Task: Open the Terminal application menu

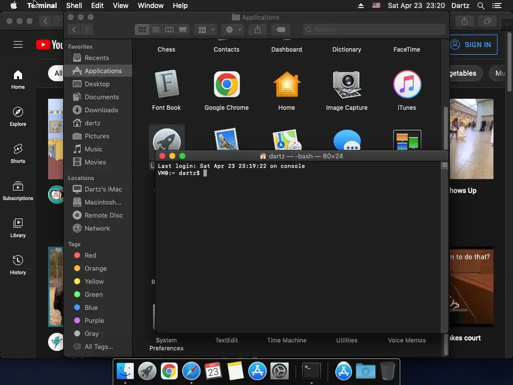Action: 42,6
